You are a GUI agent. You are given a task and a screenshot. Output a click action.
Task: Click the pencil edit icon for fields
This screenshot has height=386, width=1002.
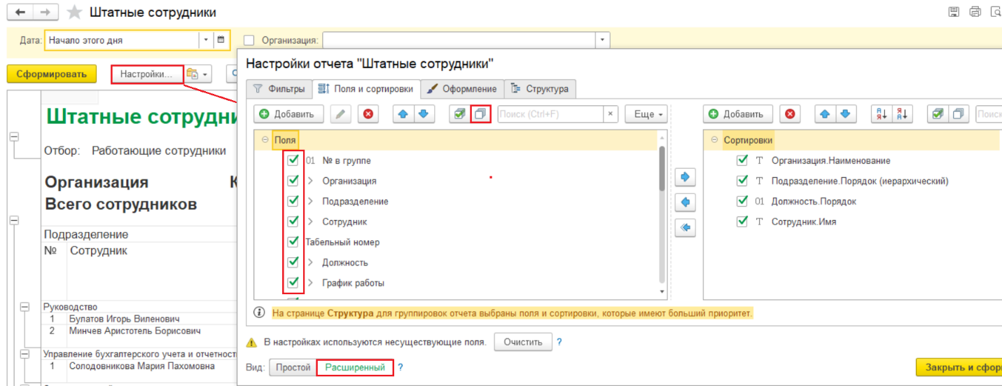[x=341, y=114]
